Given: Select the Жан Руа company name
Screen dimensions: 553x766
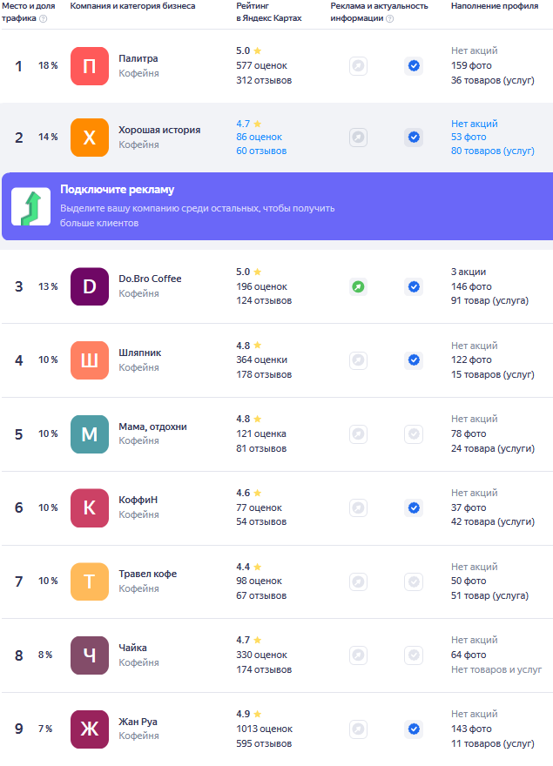Looking at the screenshot, I should point(138,722).
